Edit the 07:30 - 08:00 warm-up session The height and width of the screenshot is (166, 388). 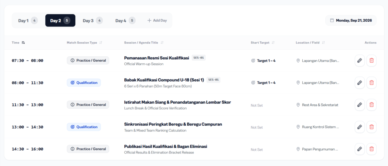pos(359,60)
